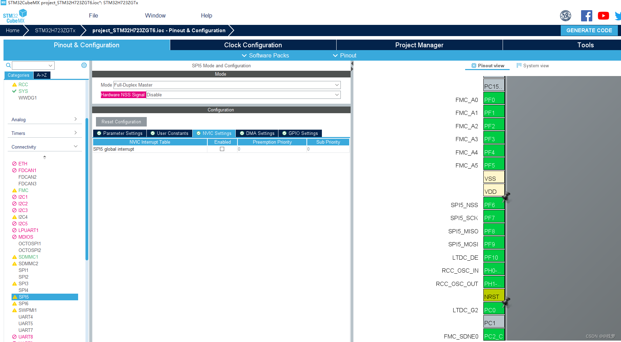Click Reset Configuration button

[x=121, y=122]
